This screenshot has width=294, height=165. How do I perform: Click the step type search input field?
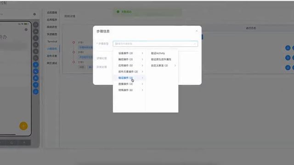(x=155, y=44)
